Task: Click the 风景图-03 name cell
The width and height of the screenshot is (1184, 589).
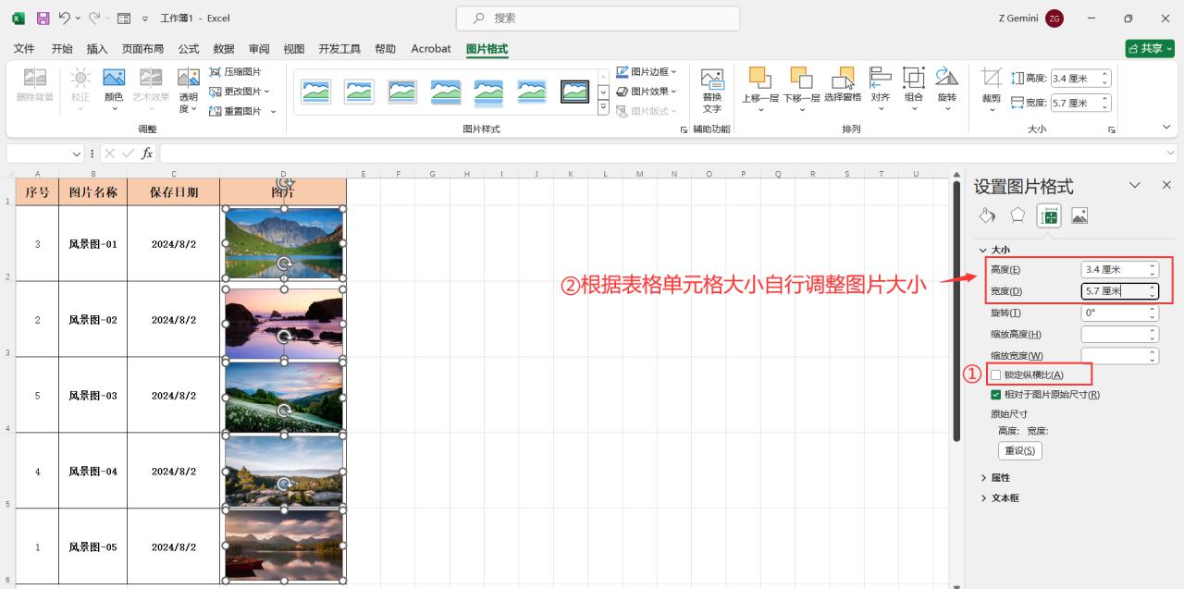Action: coord(93,396)
